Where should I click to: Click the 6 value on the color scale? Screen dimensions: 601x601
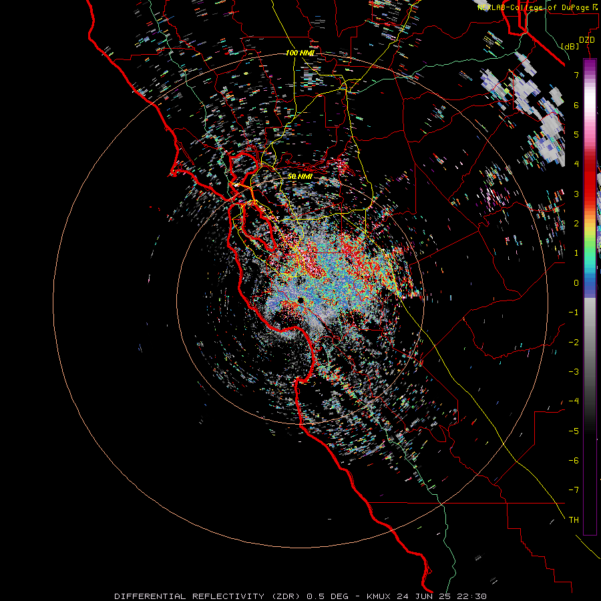coord(576,105)
